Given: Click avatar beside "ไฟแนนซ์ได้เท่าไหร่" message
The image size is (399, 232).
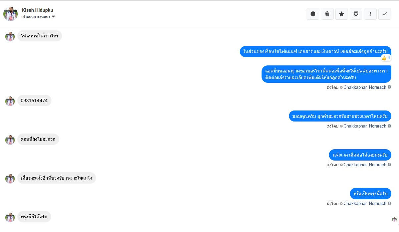Looking at the screenshot, I should (10, 36).
